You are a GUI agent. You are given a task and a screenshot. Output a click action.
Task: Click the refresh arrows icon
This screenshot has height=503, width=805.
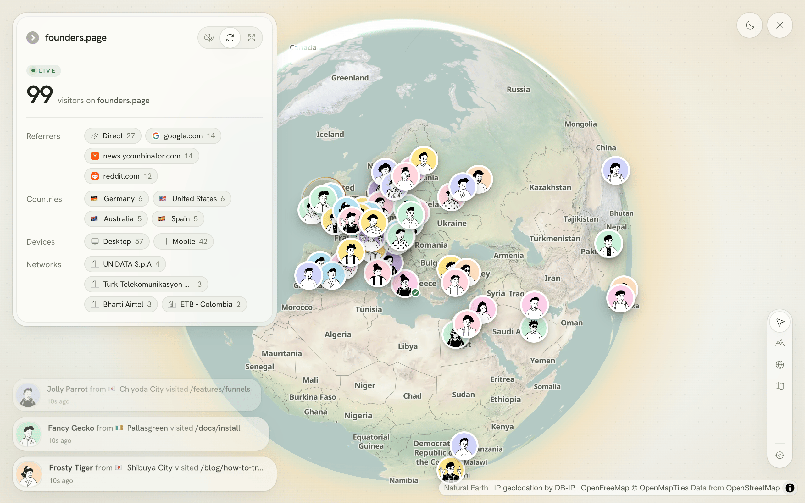(230, 38)
